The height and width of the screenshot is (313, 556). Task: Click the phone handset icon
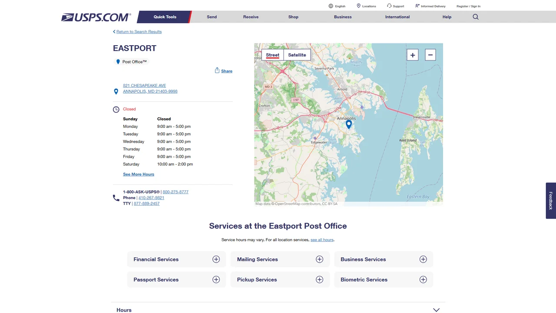click(116, 198)
